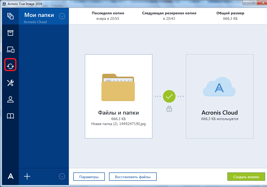Expand the Мои папки backup dropdown arrow

click(x=62, y=16)
